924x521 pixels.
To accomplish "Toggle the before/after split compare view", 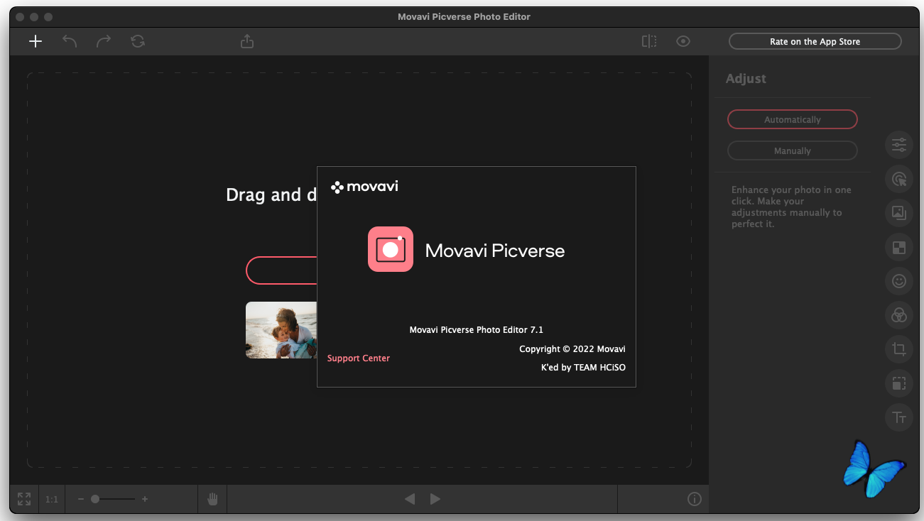I will 649,41.
